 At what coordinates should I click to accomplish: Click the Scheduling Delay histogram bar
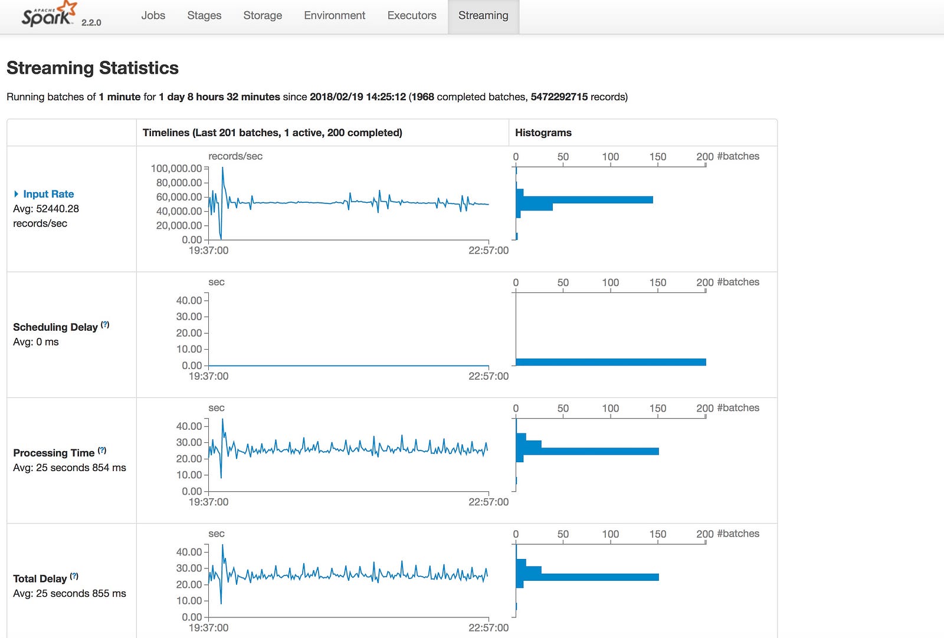pyautogui.click(x=611, y=362)
